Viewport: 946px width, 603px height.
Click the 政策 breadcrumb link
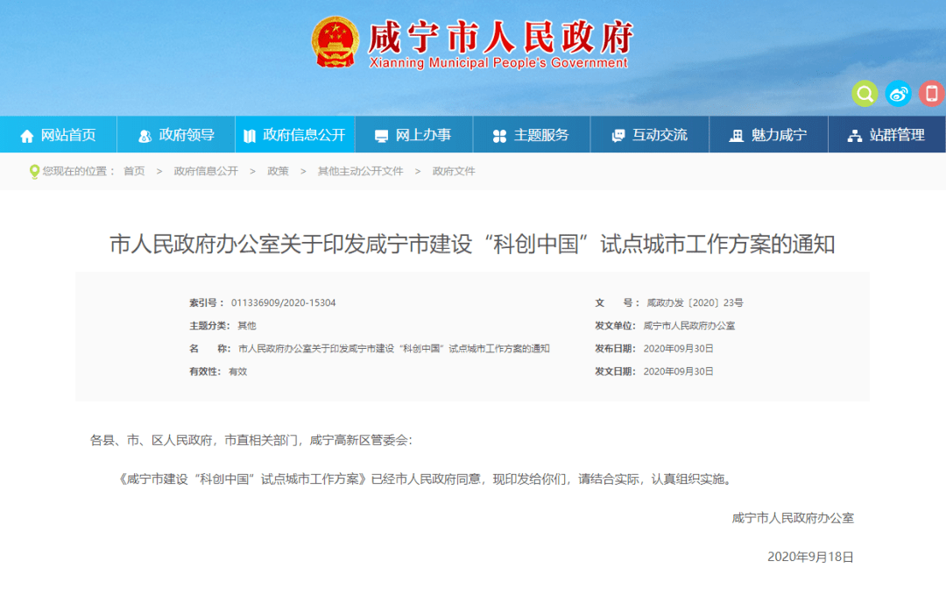(279, 172)
